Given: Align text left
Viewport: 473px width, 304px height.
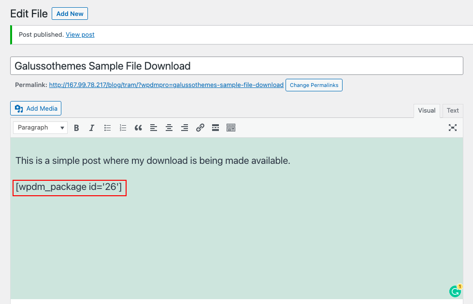Looking at the screenshot, I should pyautogui.click(x=154, y=128).
